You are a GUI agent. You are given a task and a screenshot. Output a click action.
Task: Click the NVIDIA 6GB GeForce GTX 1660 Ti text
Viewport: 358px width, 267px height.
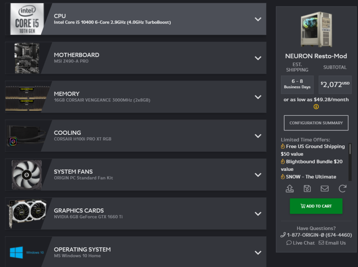[x=88, y=217]
